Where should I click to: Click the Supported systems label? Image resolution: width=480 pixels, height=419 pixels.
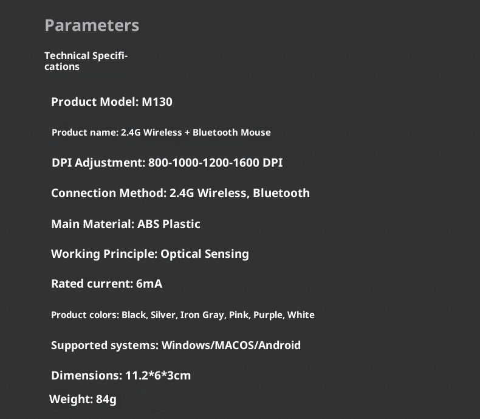105,345
